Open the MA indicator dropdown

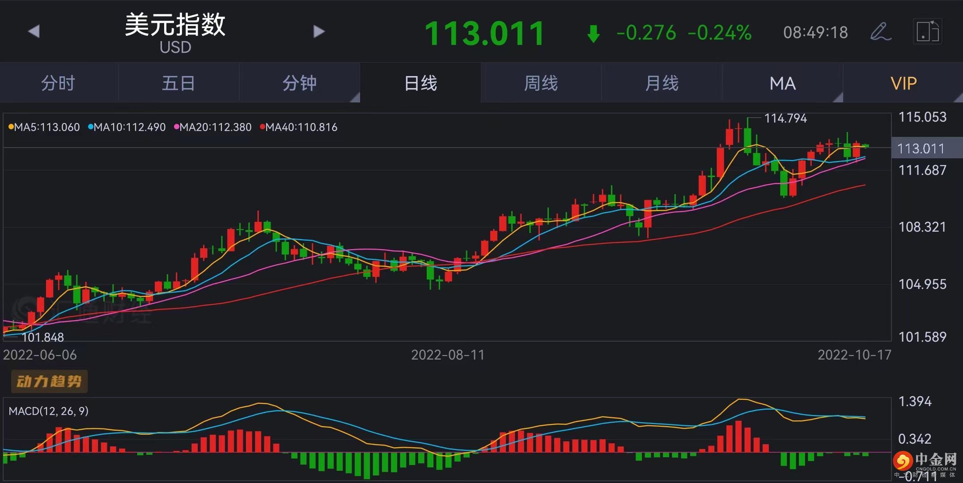coord(783,83)
